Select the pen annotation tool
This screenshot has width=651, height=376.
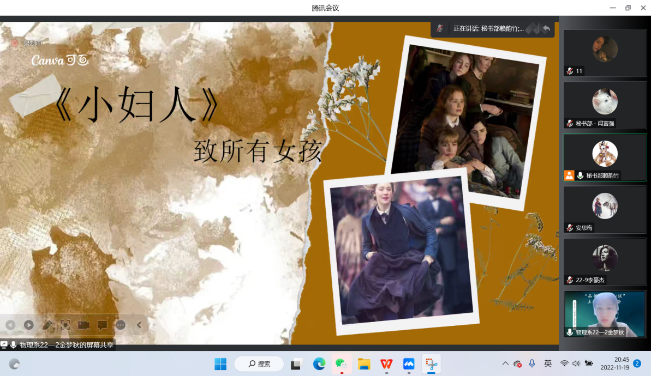coord(47,325)
